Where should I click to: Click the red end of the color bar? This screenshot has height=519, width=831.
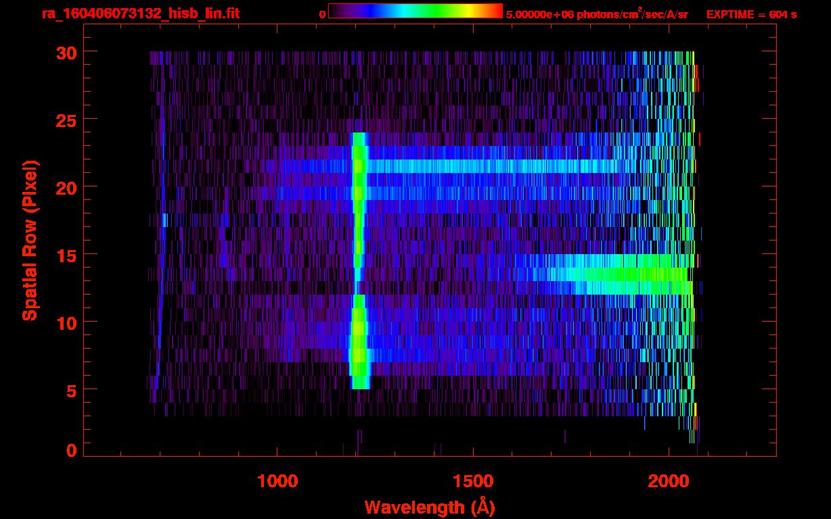[x=494, y=11]
